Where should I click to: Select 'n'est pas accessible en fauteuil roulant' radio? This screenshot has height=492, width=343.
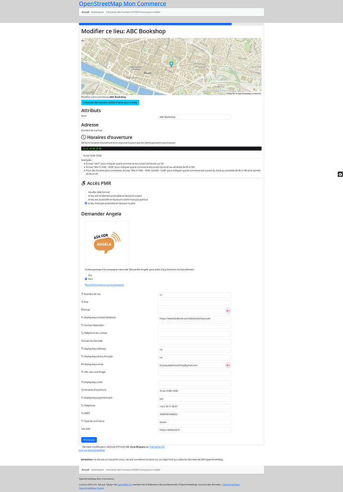[x=86, y=203]
